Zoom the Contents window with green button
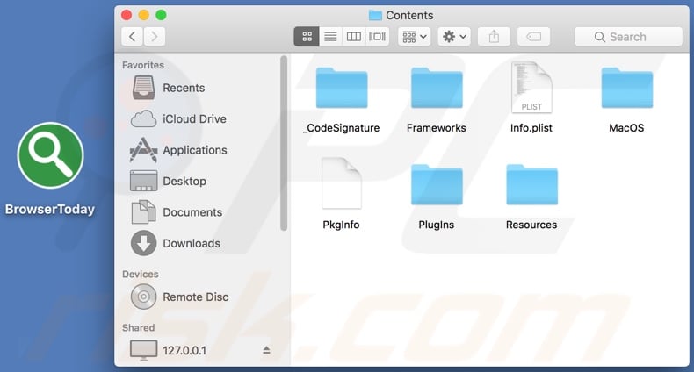694x372 pixels. [161, 15]
